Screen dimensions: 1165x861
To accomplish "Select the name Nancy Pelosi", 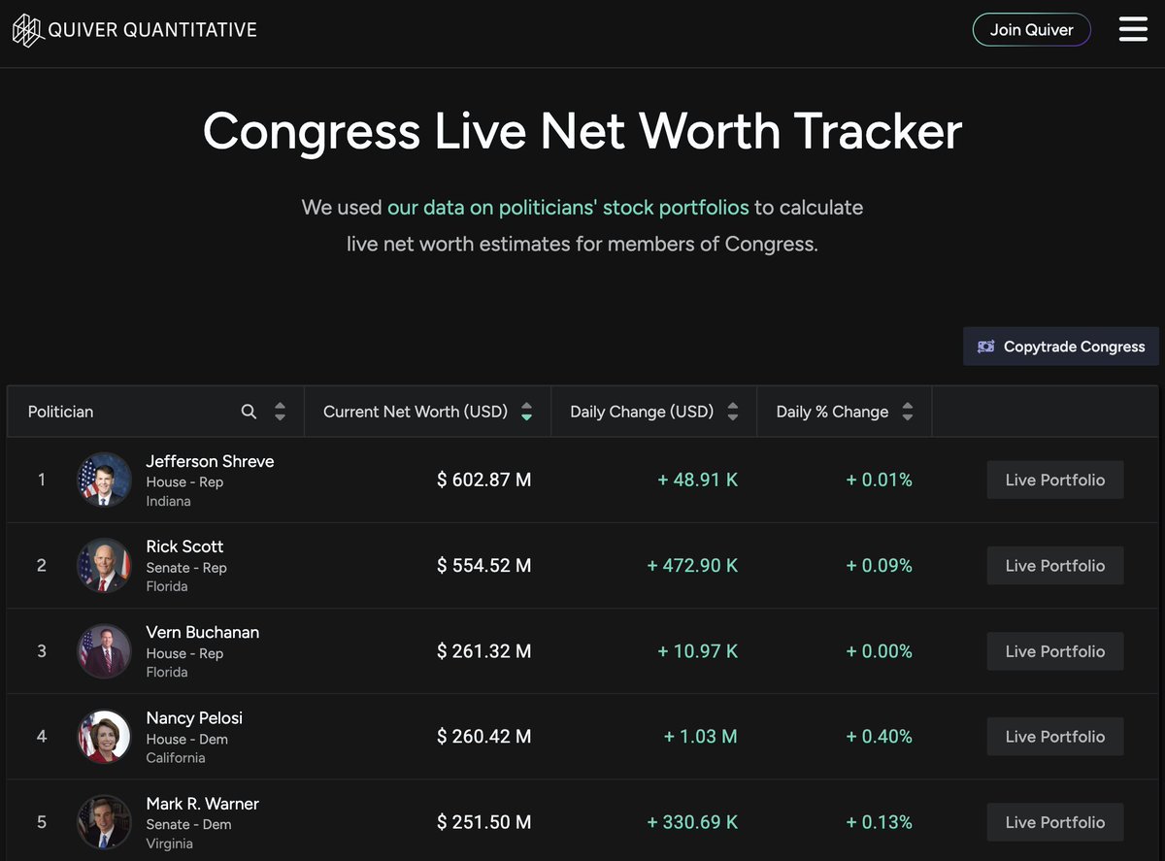I will [x=194, y=718].
